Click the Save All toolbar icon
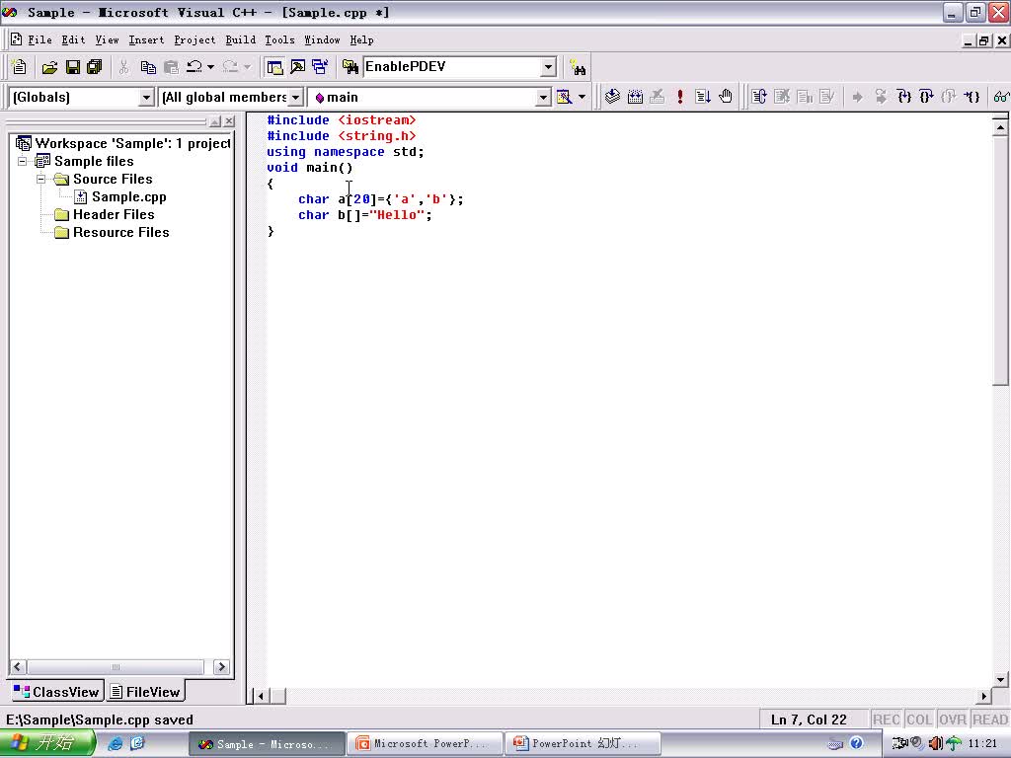The height and width of the screenshot is (758, 1011). coord(95,67)
